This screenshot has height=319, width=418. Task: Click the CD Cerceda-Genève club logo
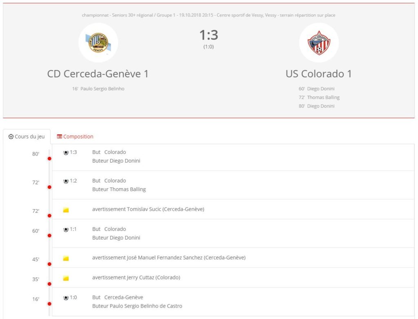pos(98,42)
